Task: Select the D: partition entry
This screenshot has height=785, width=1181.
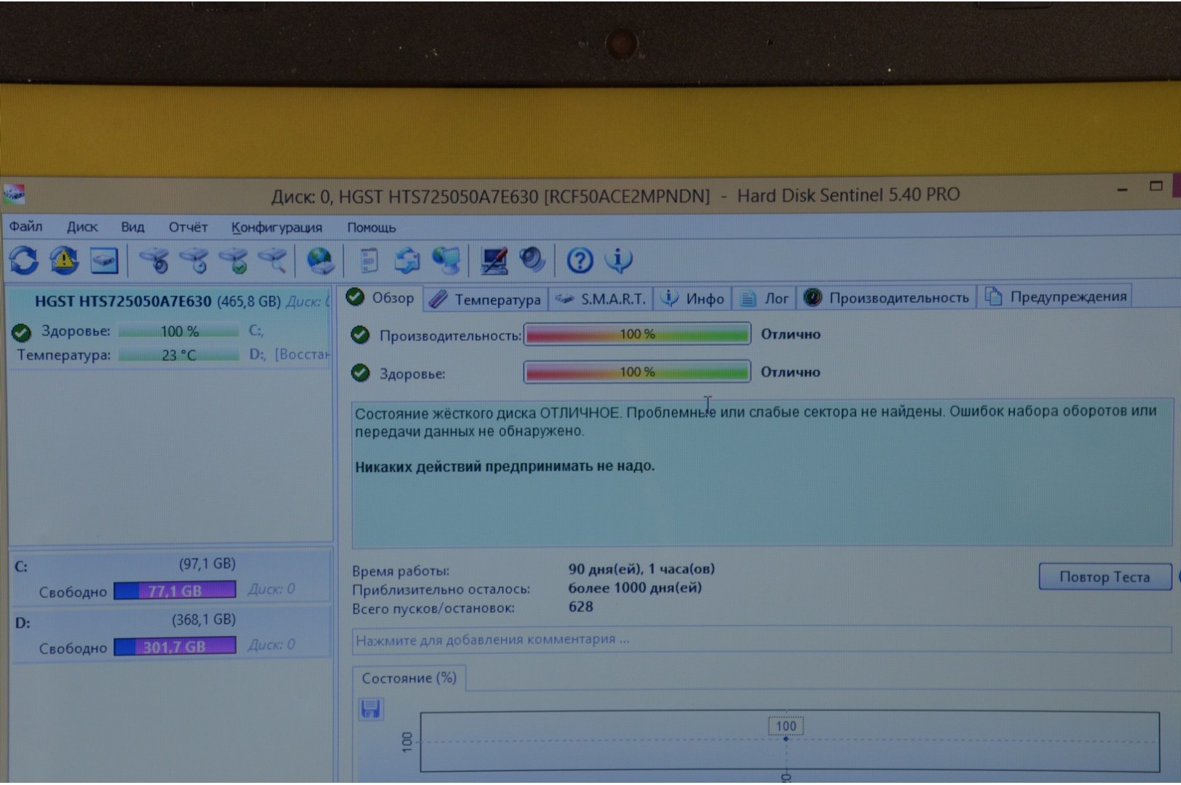Action: point(171,635)
